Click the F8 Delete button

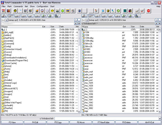coord(126,123)
